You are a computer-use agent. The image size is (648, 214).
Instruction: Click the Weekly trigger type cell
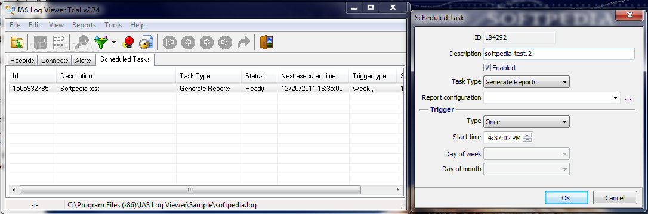point(373,88)
